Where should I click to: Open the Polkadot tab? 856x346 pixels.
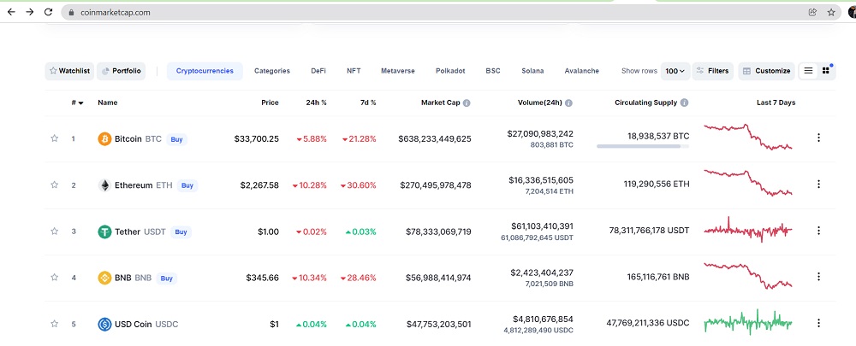tap(450, 71)
